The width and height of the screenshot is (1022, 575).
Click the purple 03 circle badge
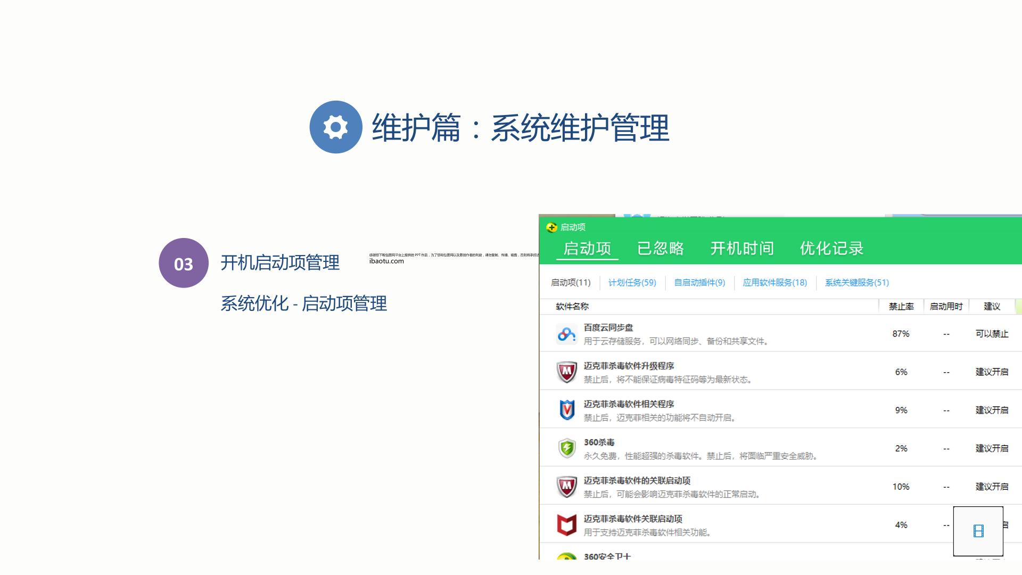pos(184,263)
